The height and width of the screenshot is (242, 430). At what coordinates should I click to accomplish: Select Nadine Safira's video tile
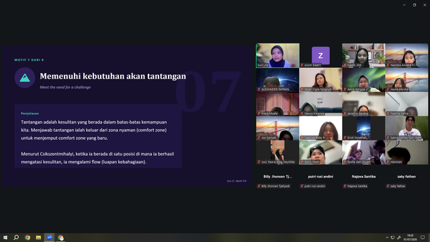(x=406, y=104)
